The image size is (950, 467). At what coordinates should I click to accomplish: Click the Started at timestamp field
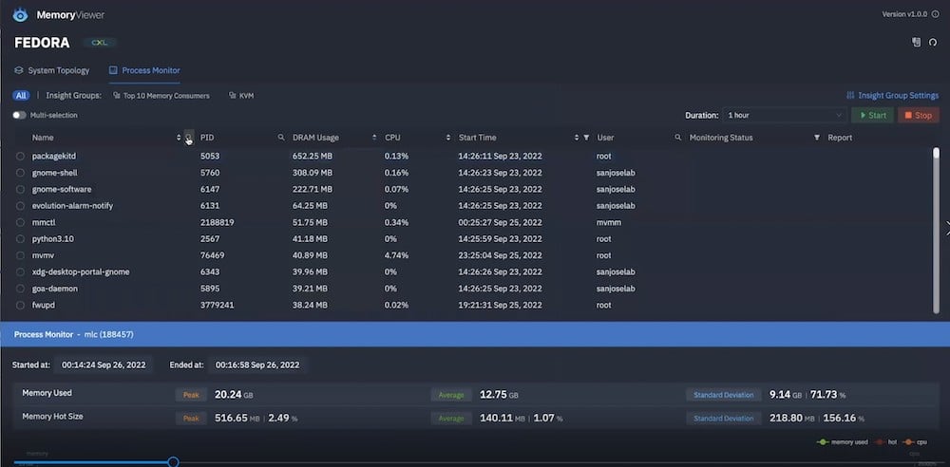104,365
